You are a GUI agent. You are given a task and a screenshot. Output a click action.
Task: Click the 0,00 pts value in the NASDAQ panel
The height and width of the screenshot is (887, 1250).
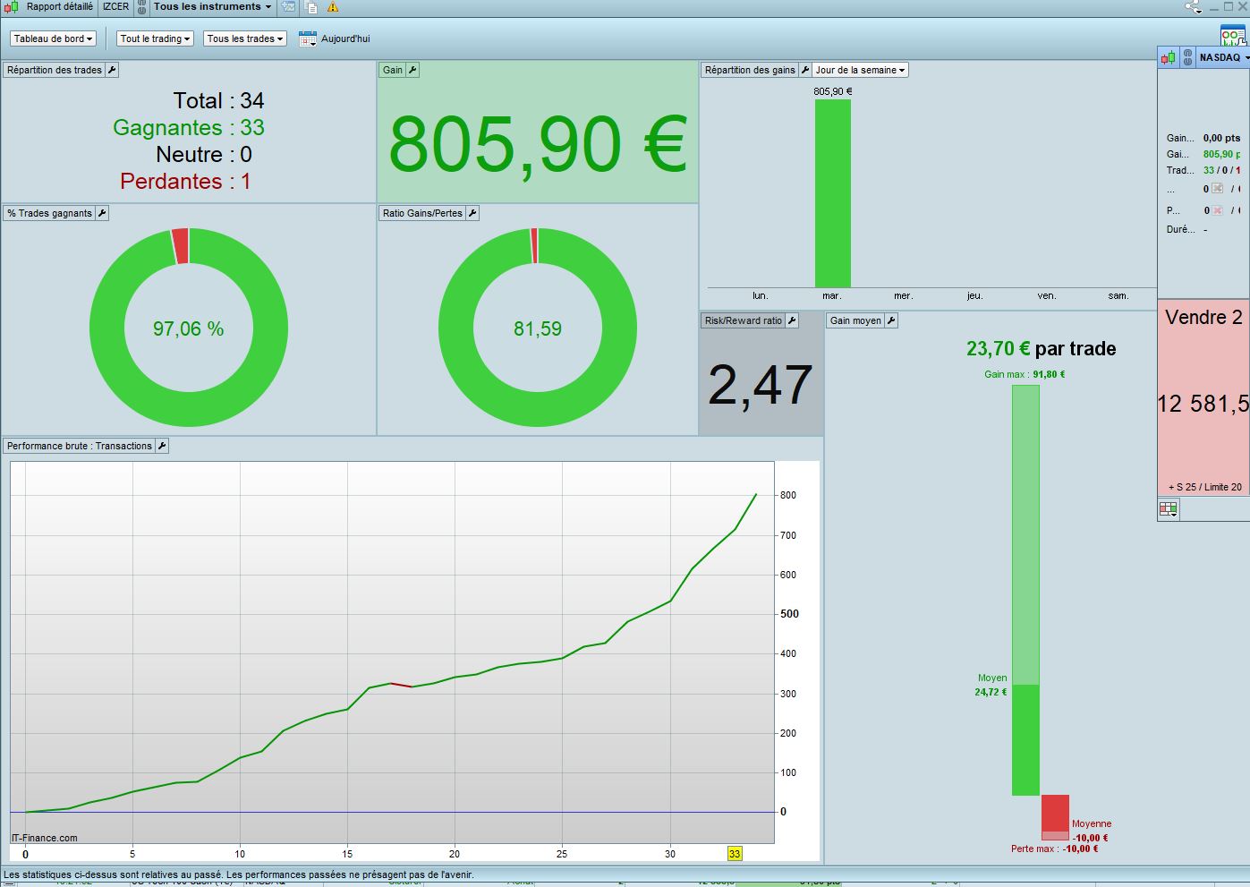click(x=1221, y=138)
